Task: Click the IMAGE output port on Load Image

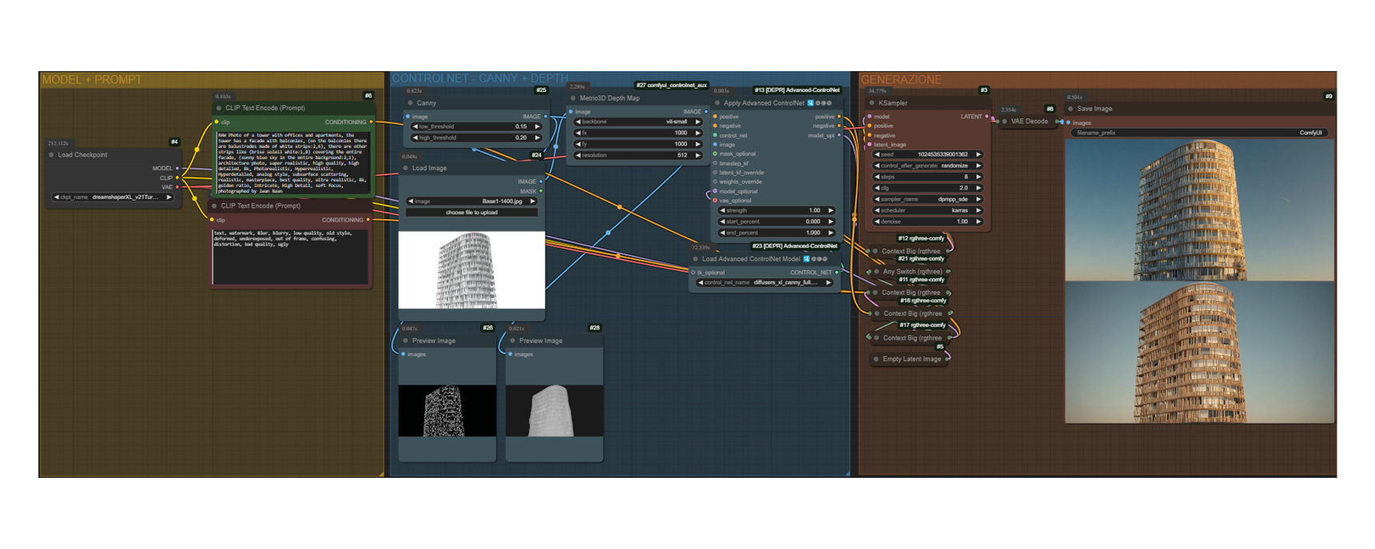Action: tap(541, 181)
